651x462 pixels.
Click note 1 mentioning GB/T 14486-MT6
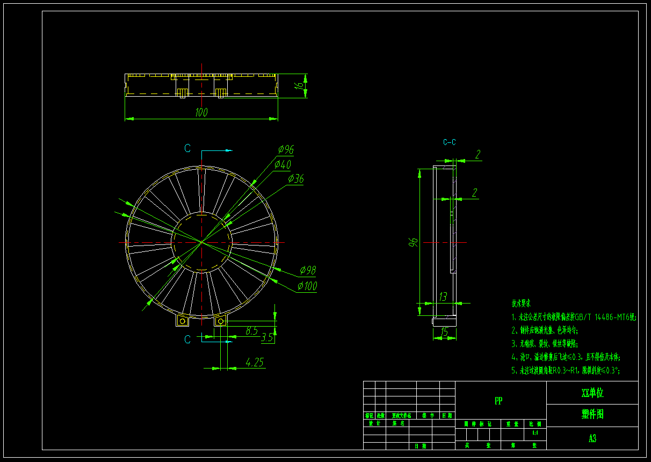click(574, 317)
